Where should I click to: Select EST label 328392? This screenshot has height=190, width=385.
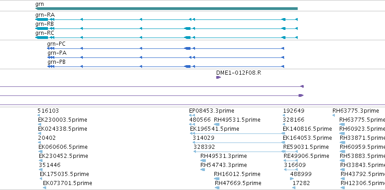click(x=204, y=147)
